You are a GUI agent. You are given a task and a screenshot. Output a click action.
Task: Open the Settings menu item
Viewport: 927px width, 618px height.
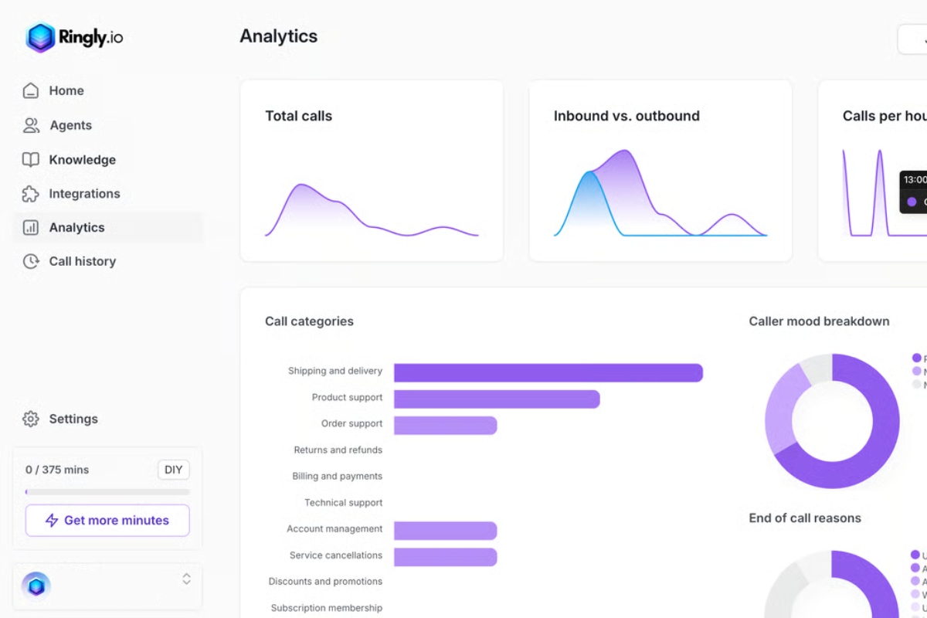click(108, 419)
